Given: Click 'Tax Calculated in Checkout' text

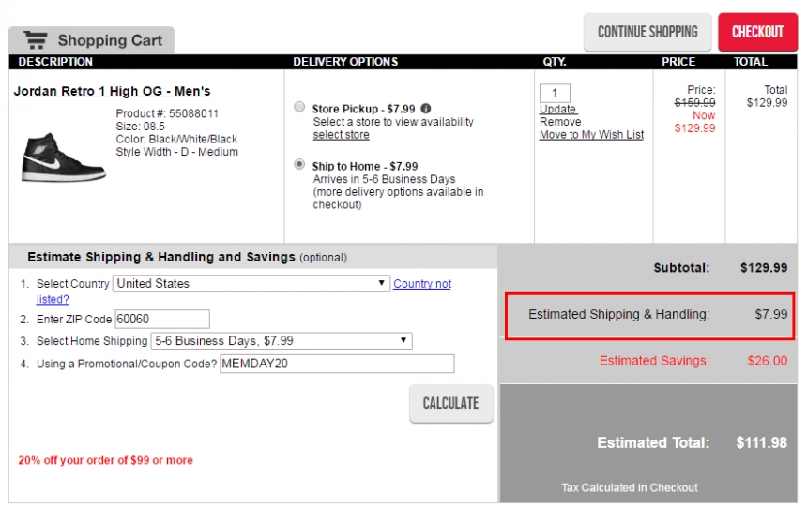Looking at the screenshot, I should pyautogui.click(x=630, y=487).
